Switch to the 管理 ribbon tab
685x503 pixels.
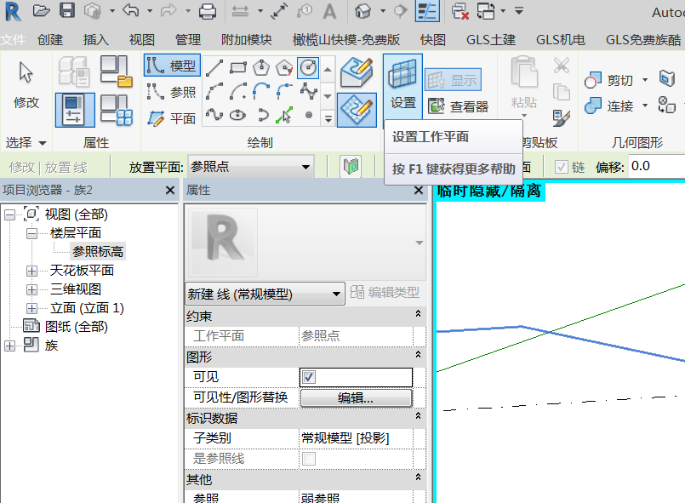(x=188, y=40)
